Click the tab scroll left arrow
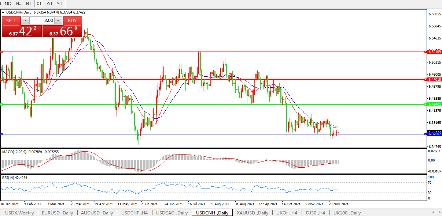Screen dimensions: 442x217 tap(434, 213)
